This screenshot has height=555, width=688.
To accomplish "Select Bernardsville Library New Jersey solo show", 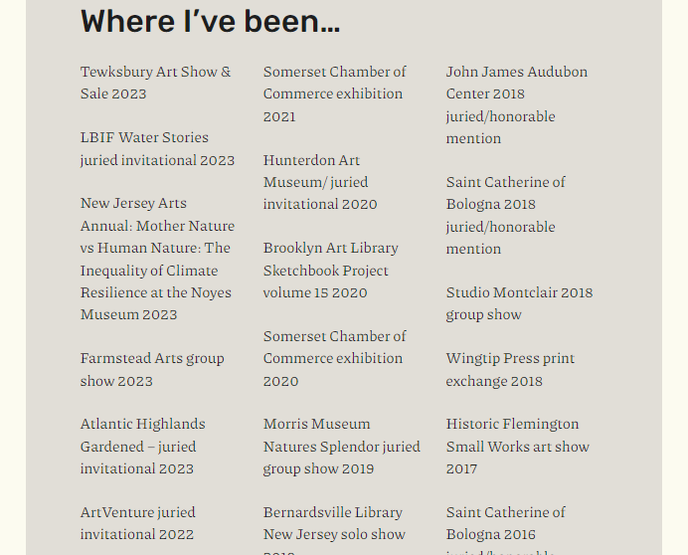I will (x=333, y=523).
